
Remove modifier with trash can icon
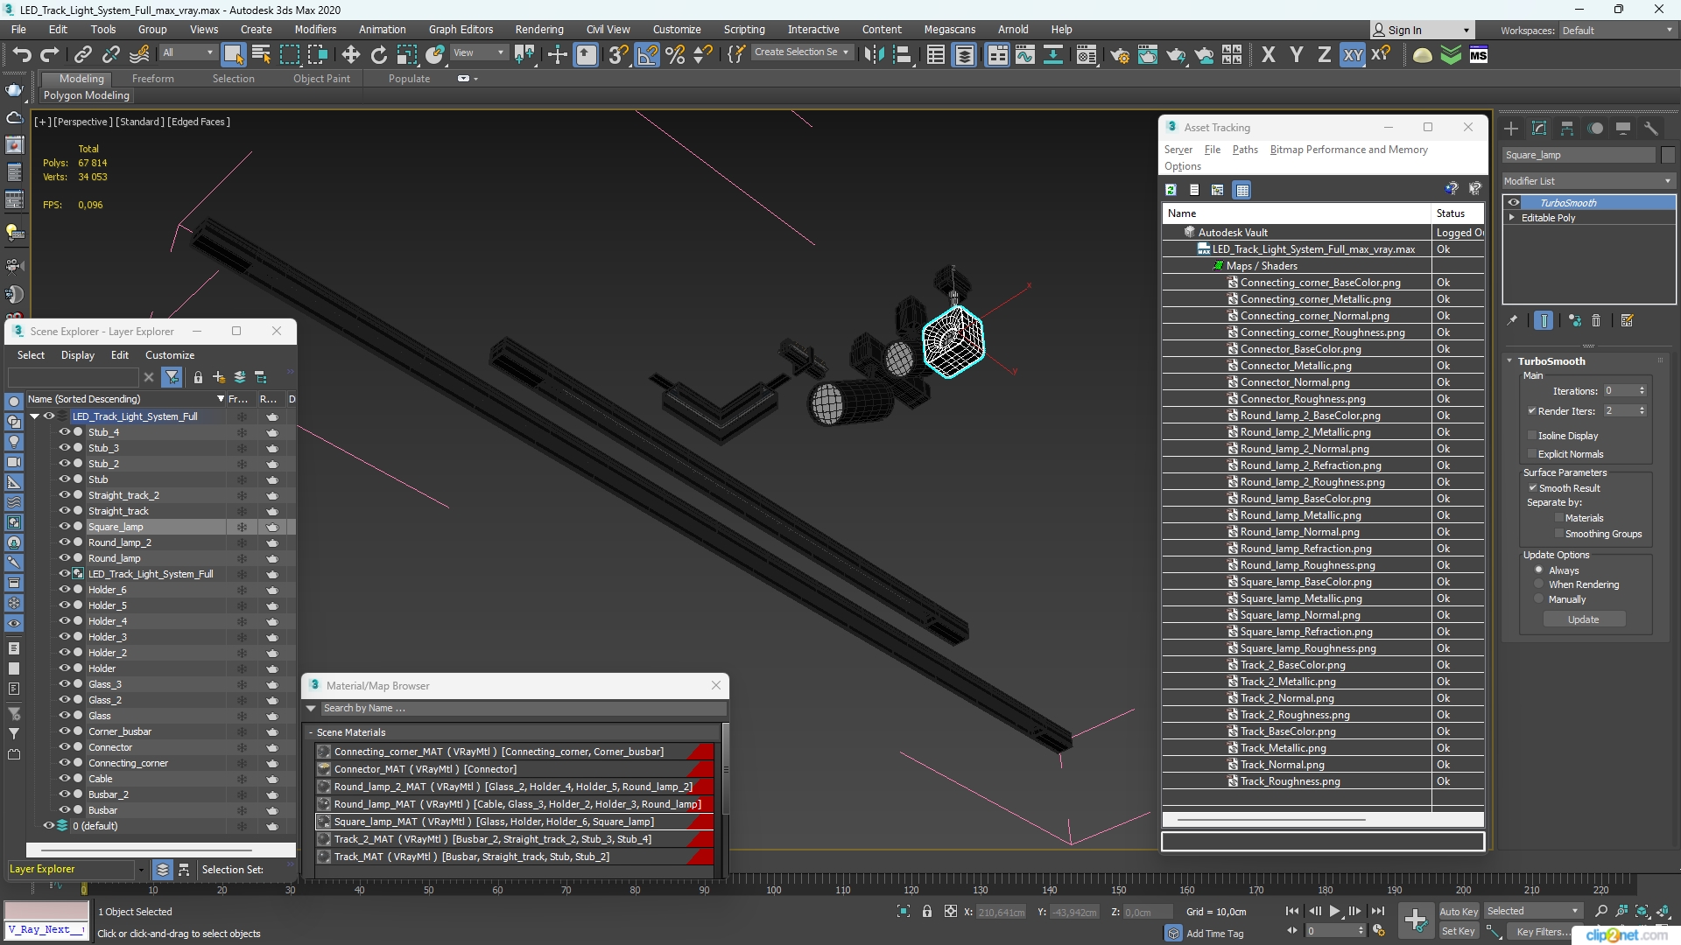click(x=1596, y=321)
